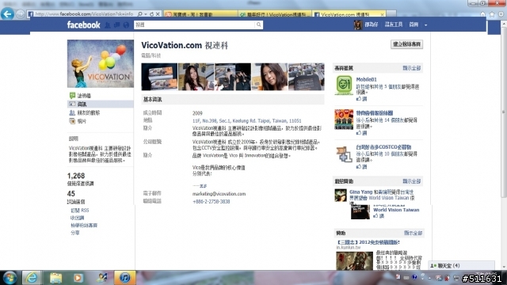Screen dimensions: 507x285
Task: Open the Mobile01 page link
Action: [x=366, y=79]
